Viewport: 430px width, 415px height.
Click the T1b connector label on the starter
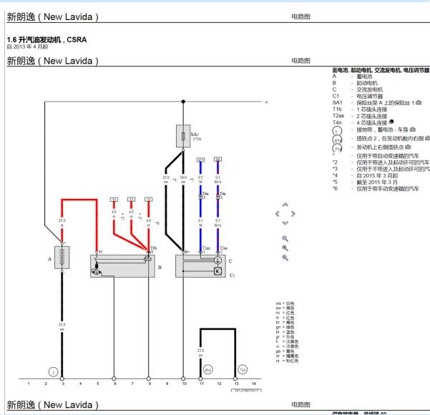point(153,248)
